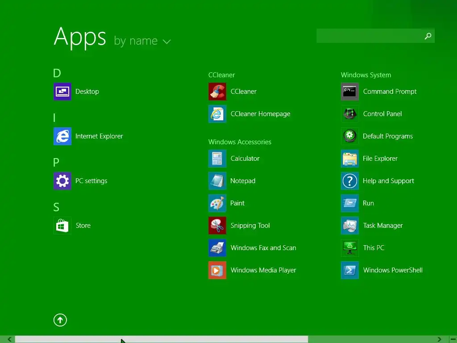Click the 'Windows PowerShell' label text
Screen dimensions: 457x343
tap(393, 270)
